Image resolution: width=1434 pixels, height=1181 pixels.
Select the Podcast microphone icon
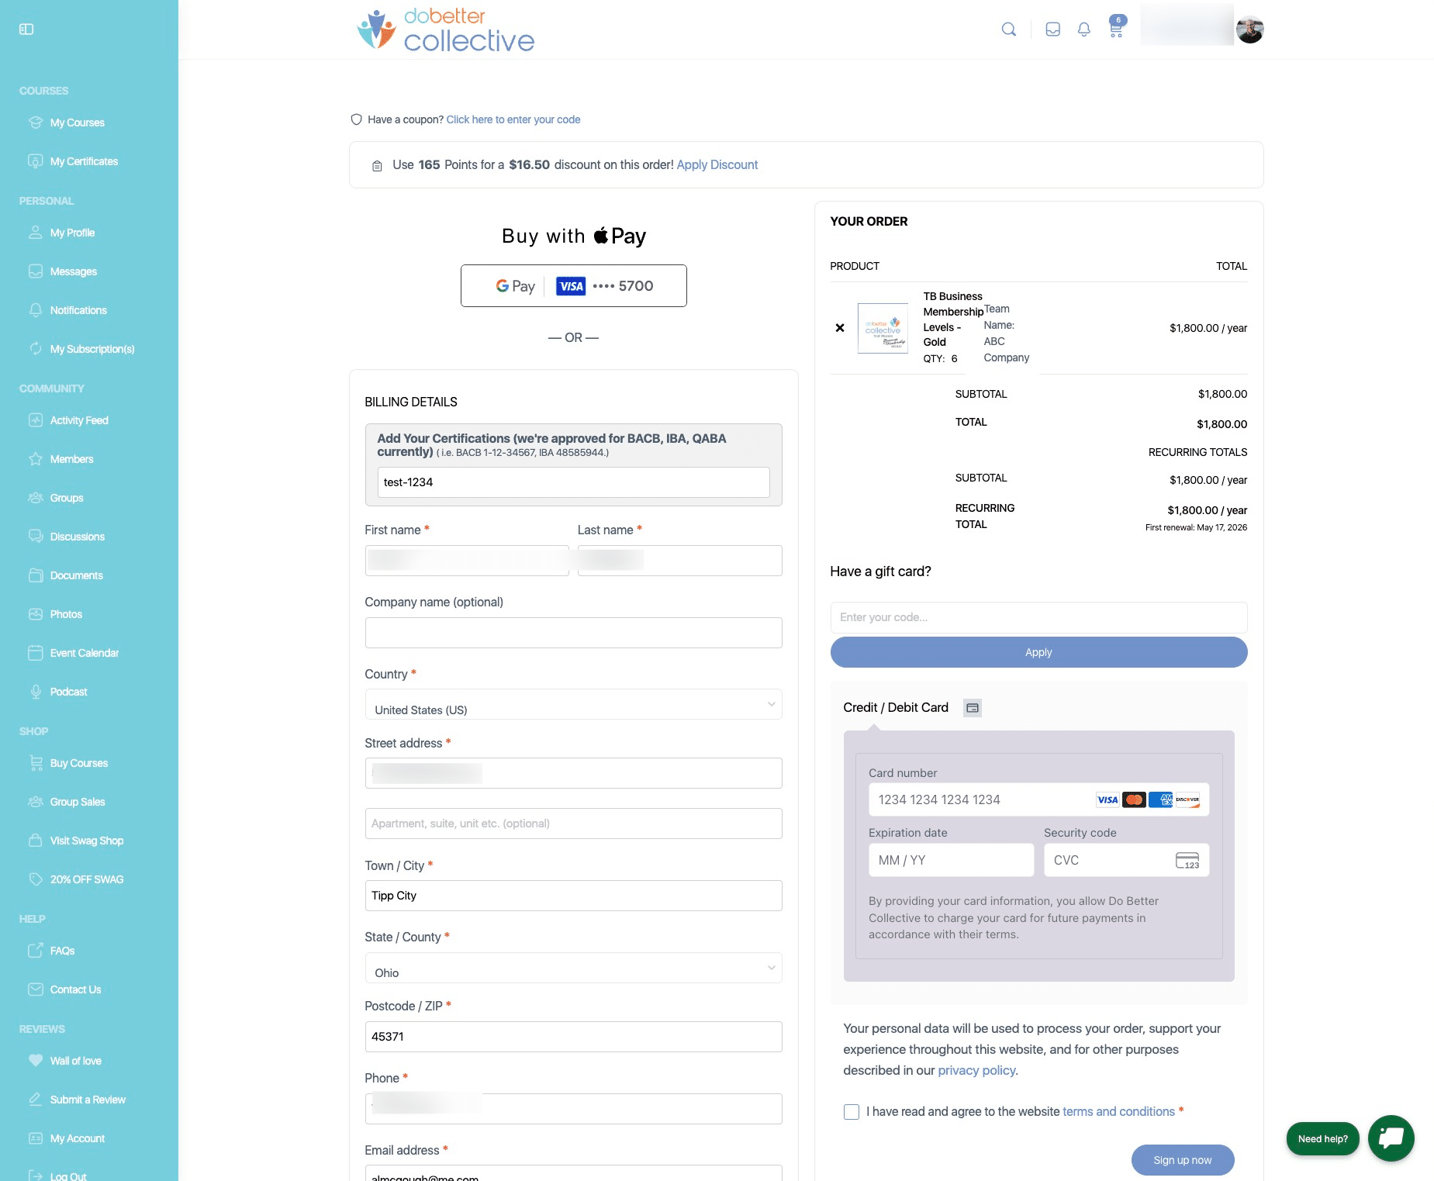tap(36, 691)
